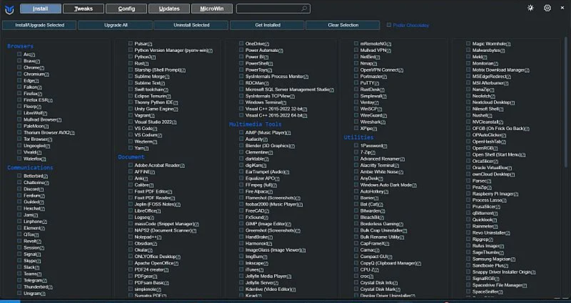Viewport: 571px width, 303px height.
Task: Check the Tor Browser checkbox
Action: coord(19,139)
